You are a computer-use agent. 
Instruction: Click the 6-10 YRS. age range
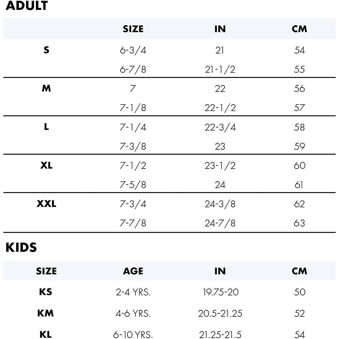click(133, 335)
